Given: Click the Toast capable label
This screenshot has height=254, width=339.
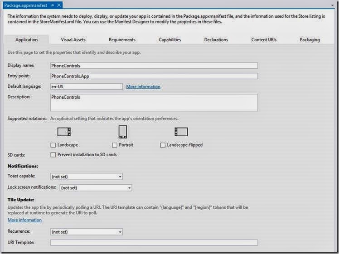Looking at the screenshot, I should click(x=21, y=176).
